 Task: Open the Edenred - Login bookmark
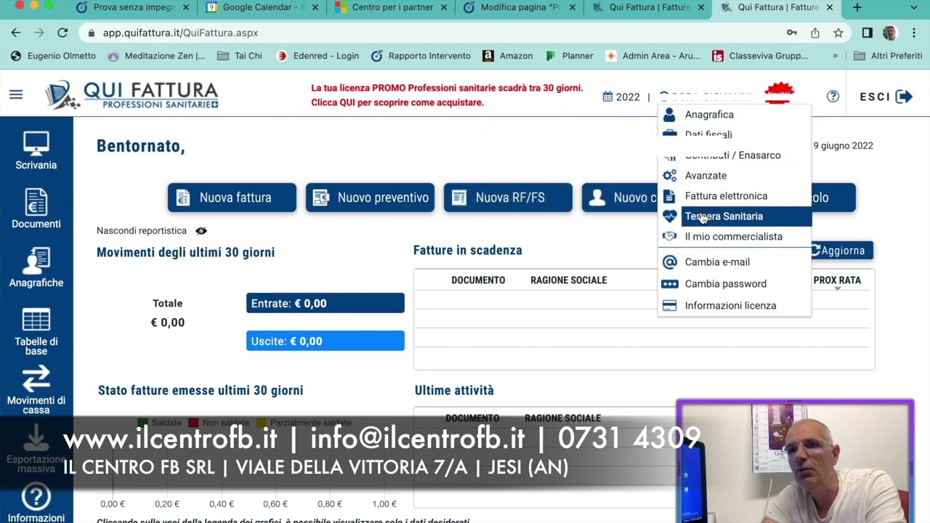[x=318, y=56]
